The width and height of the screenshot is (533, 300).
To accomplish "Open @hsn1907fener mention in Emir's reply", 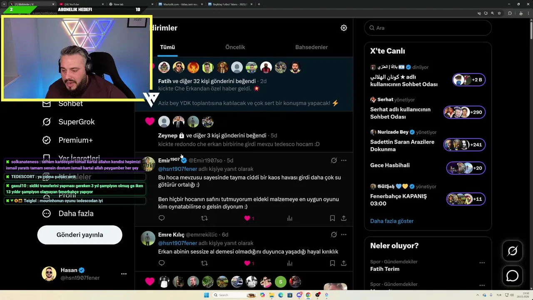I will (177, 169).
